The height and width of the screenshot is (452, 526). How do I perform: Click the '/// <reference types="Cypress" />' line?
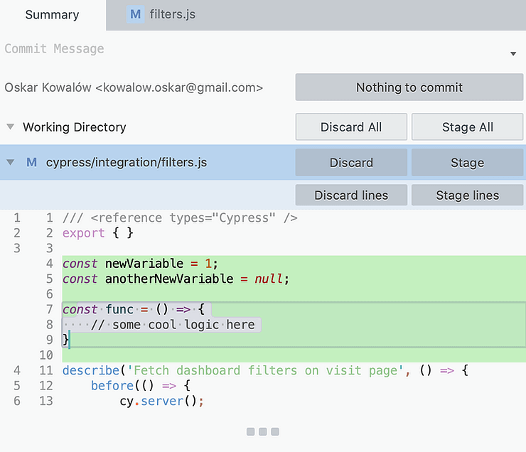click(x=180, y=218)
